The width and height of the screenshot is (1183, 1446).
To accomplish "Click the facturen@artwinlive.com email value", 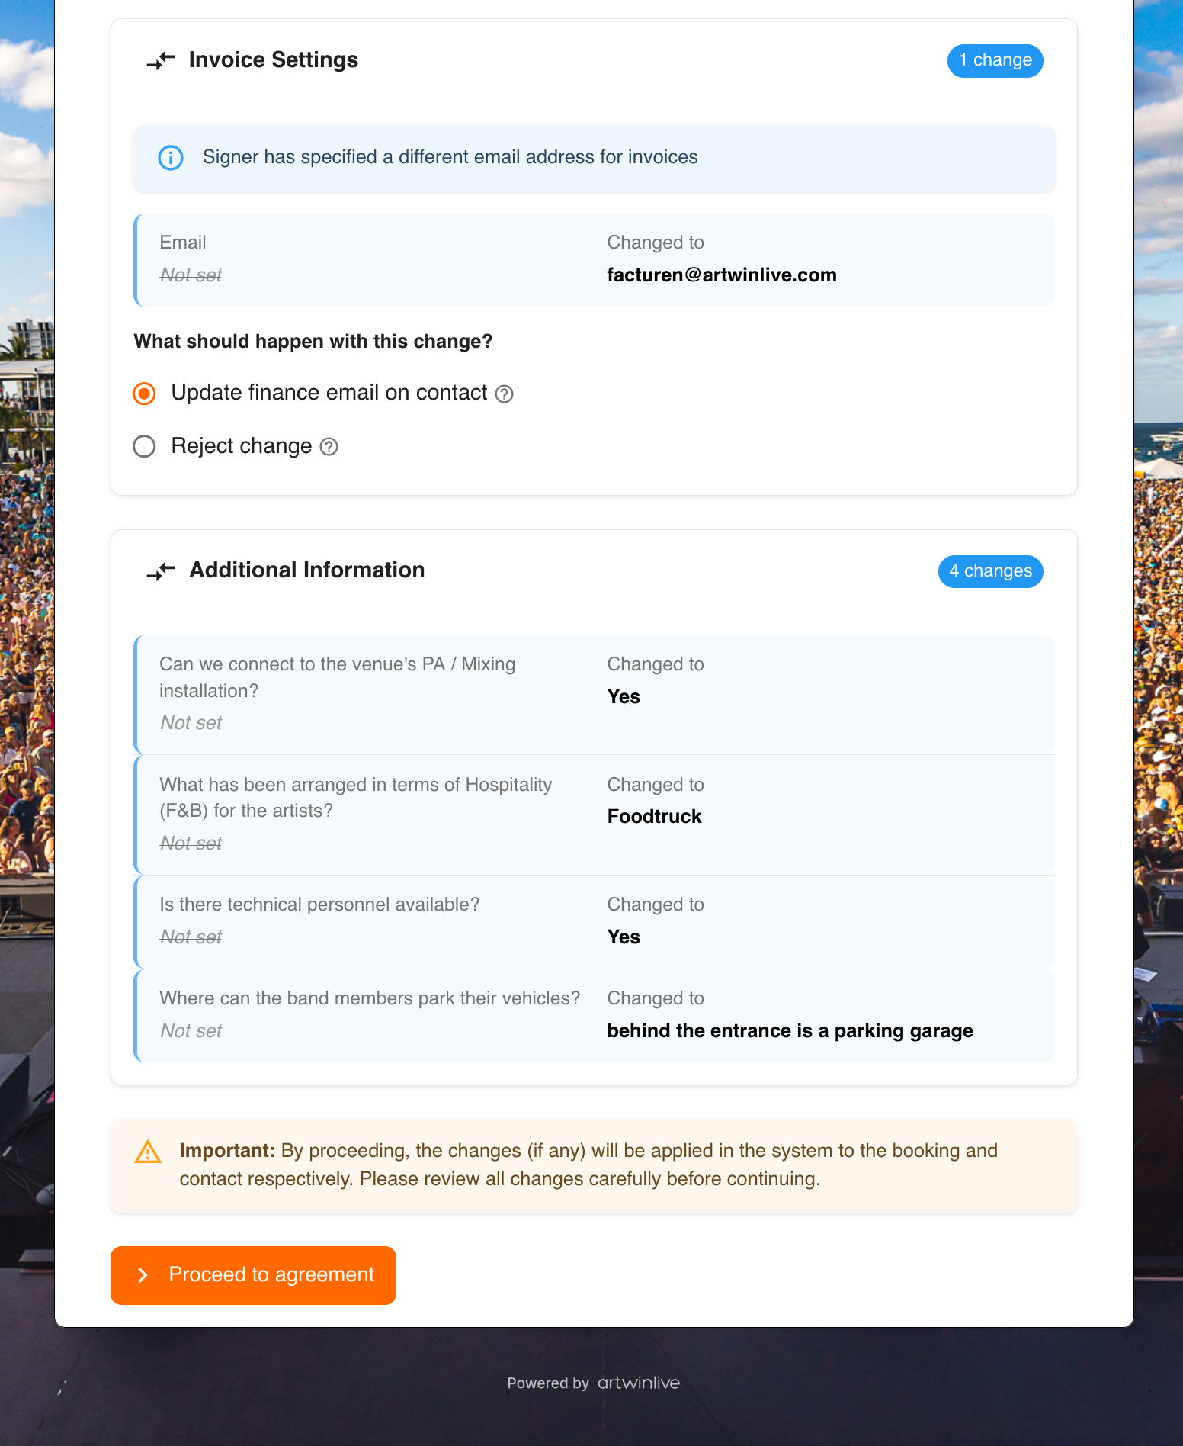I will (x=721, y=275).
